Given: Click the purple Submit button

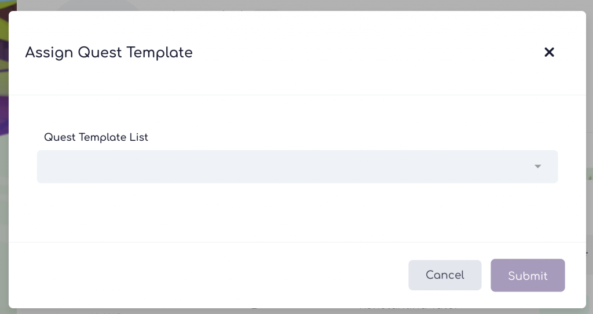Looking at the screenshot, I should [528, 275].
